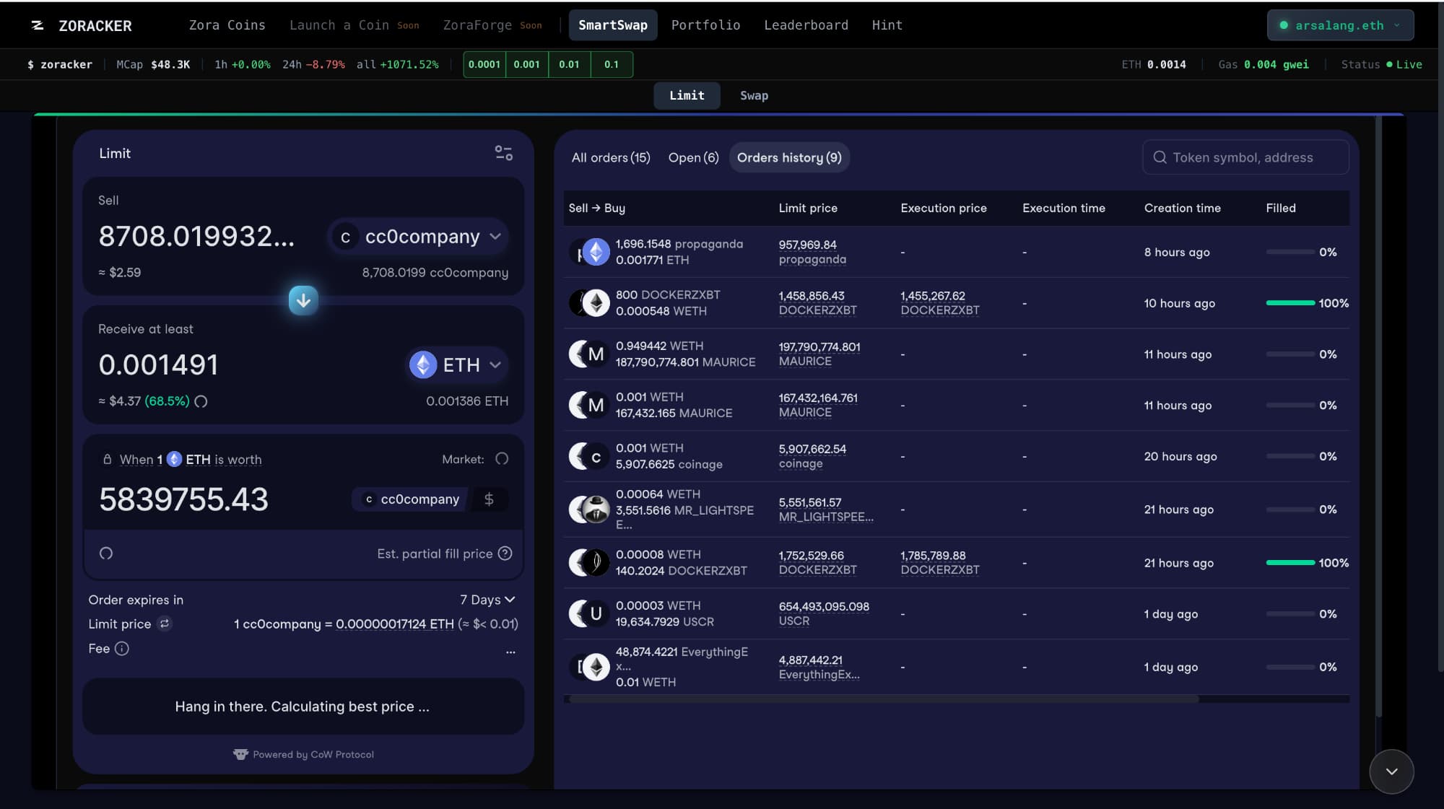1444x809 pixels.
Task: Open ETH receive token dropdown
Action: pyautogui.click(x=457, y=365)
